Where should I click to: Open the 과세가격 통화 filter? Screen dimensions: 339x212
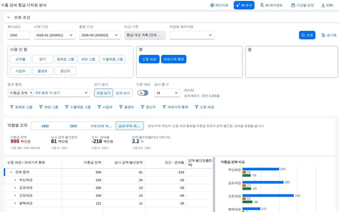[175, 107]
